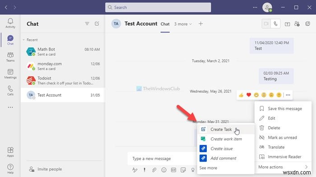Screen dimensions: 316x177
Task: Add people to the conversation
Action: click(297, 24)
